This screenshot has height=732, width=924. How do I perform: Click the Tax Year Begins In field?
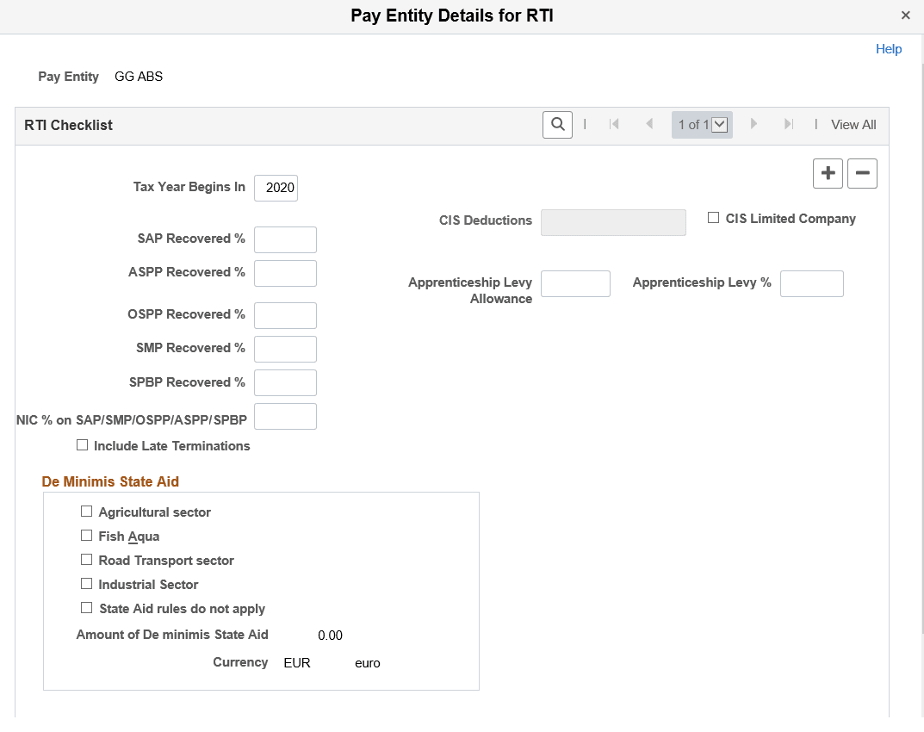[x=276, y=188]
